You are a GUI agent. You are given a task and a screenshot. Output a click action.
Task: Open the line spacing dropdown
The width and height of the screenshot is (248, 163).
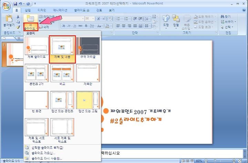[x=147, y=19]
